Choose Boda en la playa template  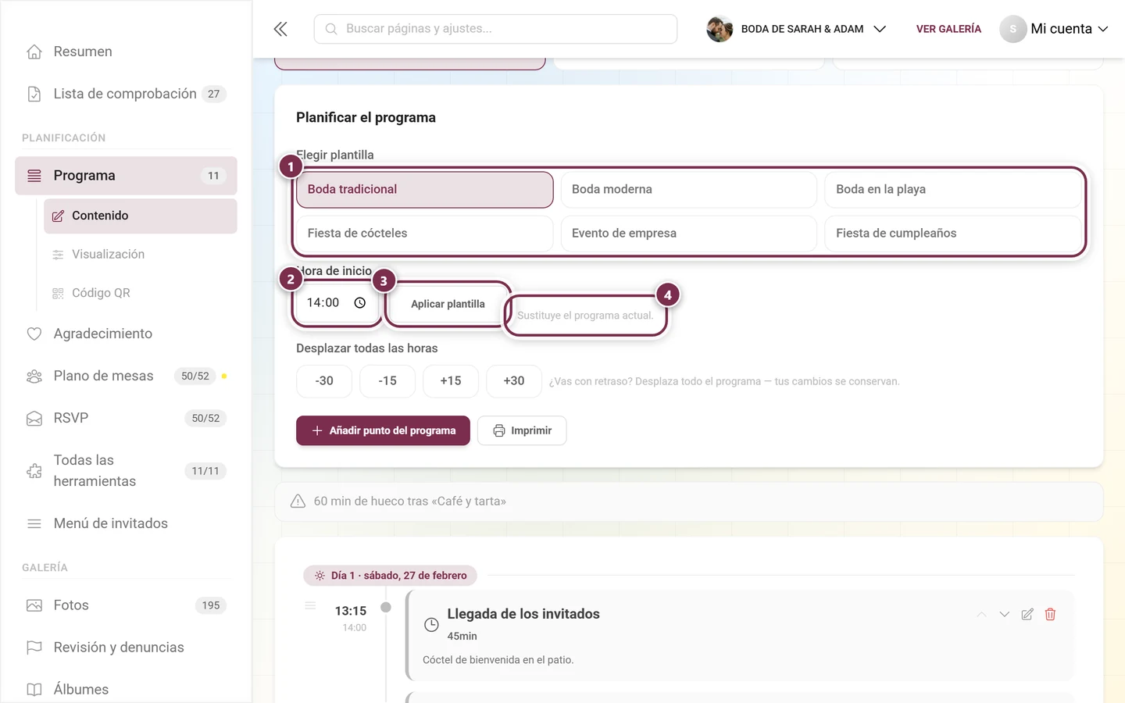pyautogui.click(x=953, y=190)
